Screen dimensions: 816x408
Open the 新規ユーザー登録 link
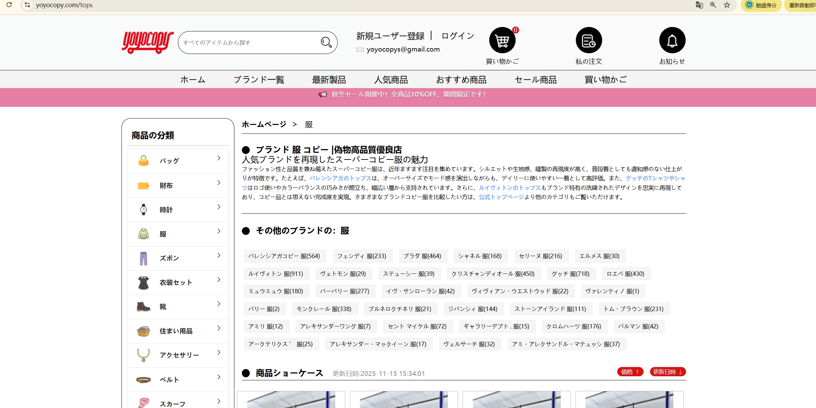point(390,36)
